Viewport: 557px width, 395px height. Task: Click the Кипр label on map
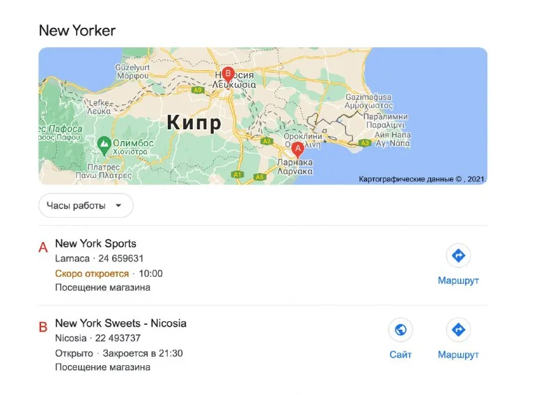194,124
